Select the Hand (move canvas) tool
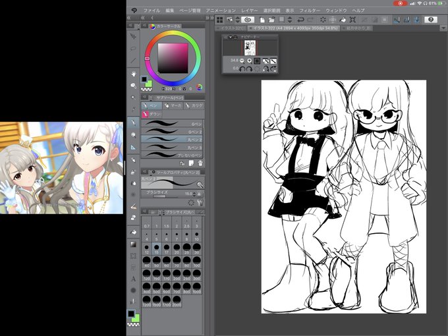The image size is (448, 336). pos(133,74)
